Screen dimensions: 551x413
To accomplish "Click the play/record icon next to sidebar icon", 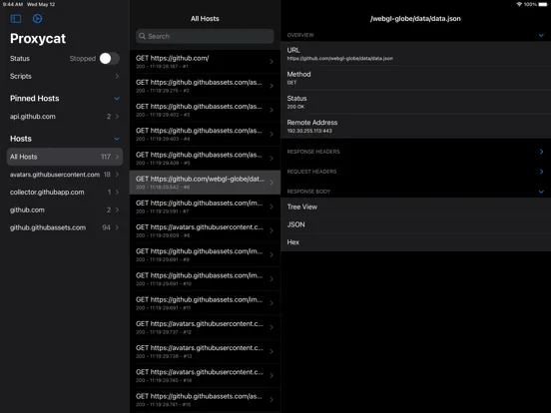I will click(37, 18).
